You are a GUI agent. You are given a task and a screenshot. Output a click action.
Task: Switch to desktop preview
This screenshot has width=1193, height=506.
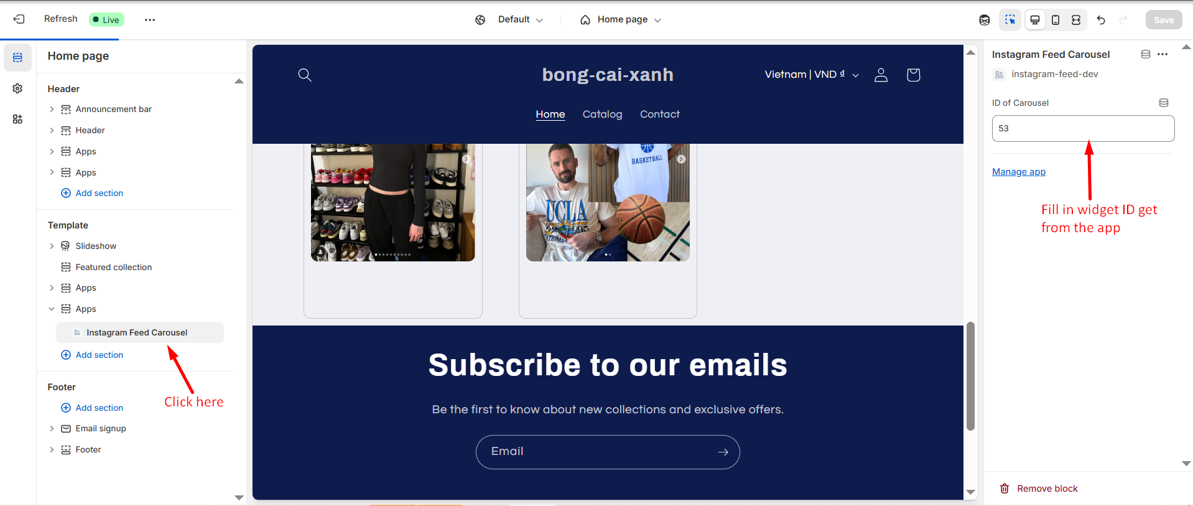coord(1035,20)
